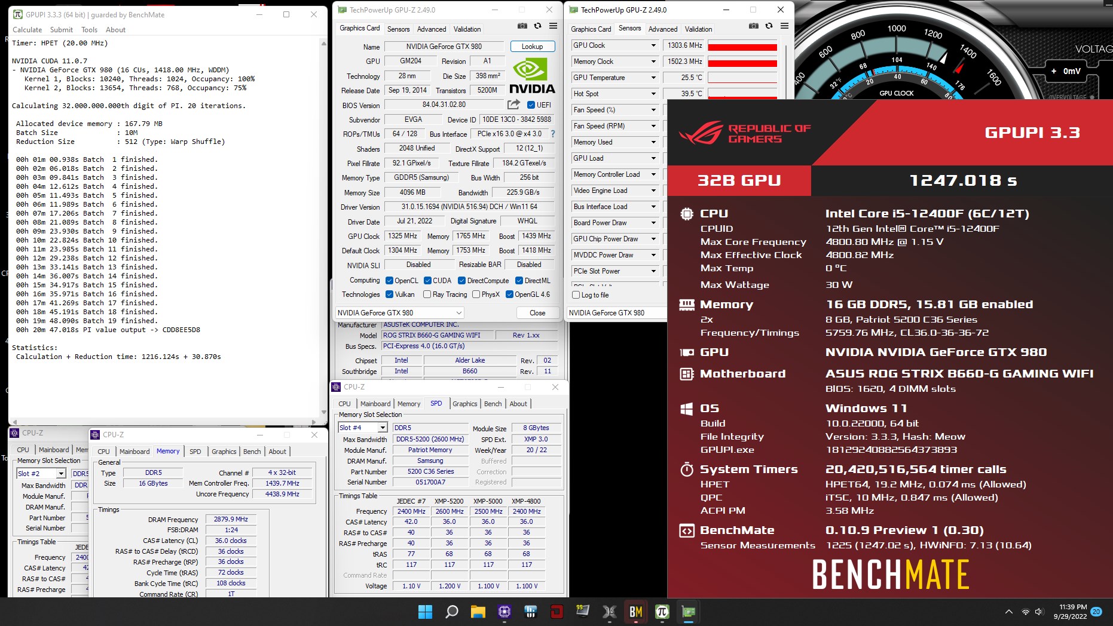1113x626 pixels.
Task: Enable Log to file checkbox
Action: tap(576, 295)
